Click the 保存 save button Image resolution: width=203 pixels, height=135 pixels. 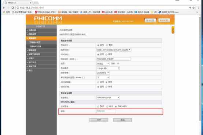click(x=99, y=120)
